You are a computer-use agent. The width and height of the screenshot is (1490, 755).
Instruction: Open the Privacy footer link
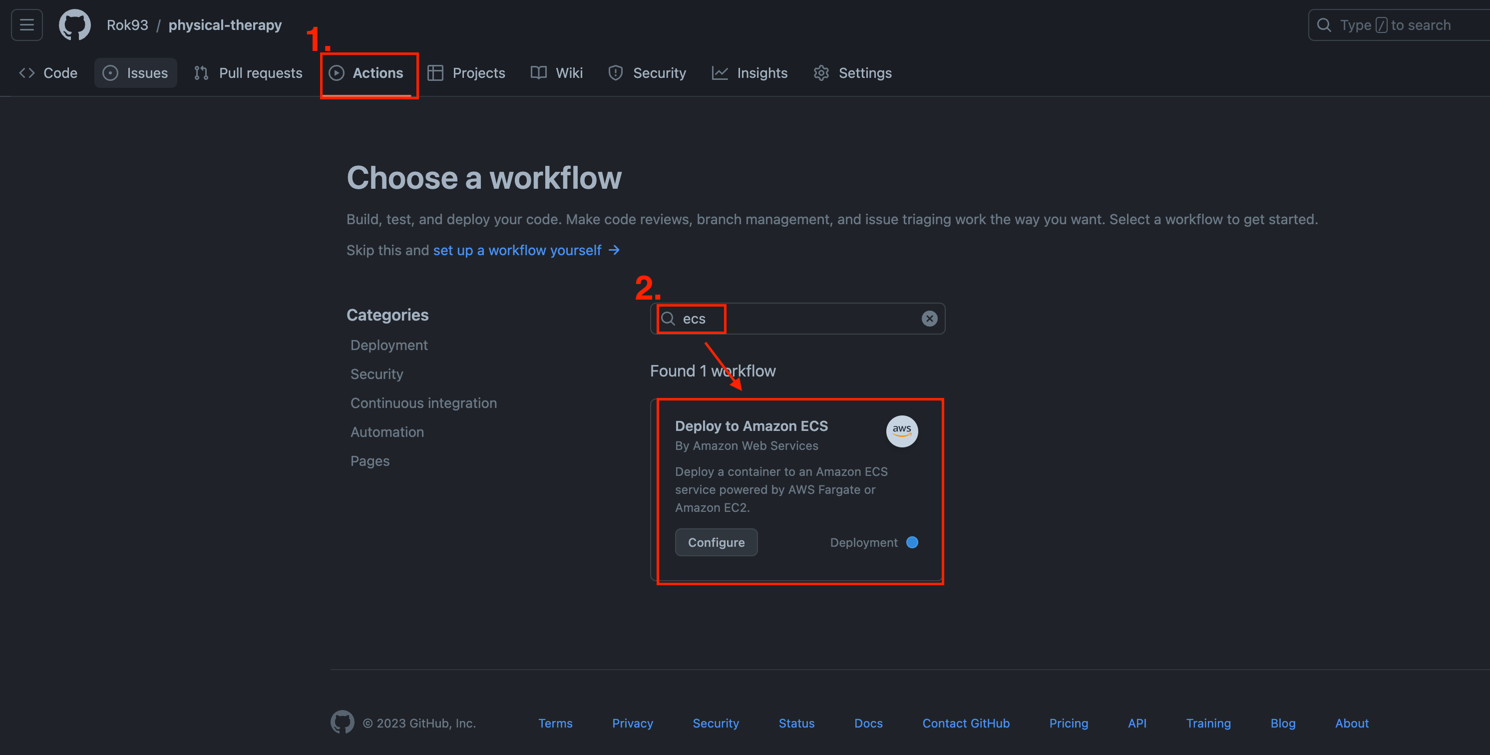coord(632,723)
